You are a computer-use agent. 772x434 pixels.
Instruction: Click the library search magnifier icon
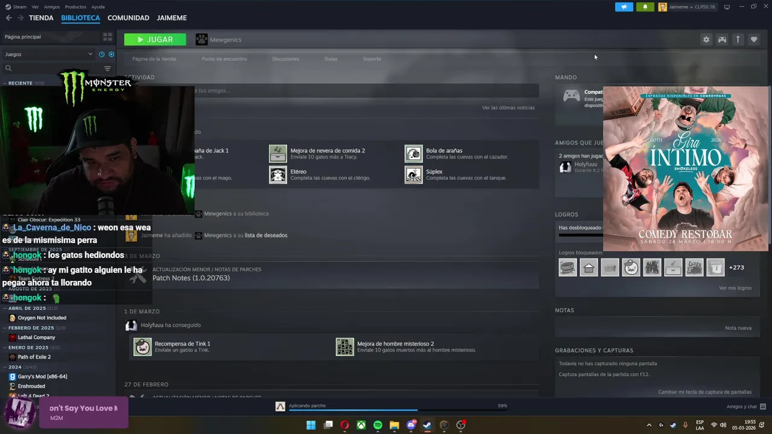click(x=8, y=68)
